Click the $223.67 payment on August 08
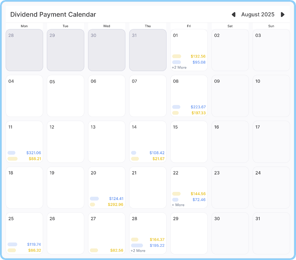296x260 pixels. pyautogui.click(x=198, y=107)
